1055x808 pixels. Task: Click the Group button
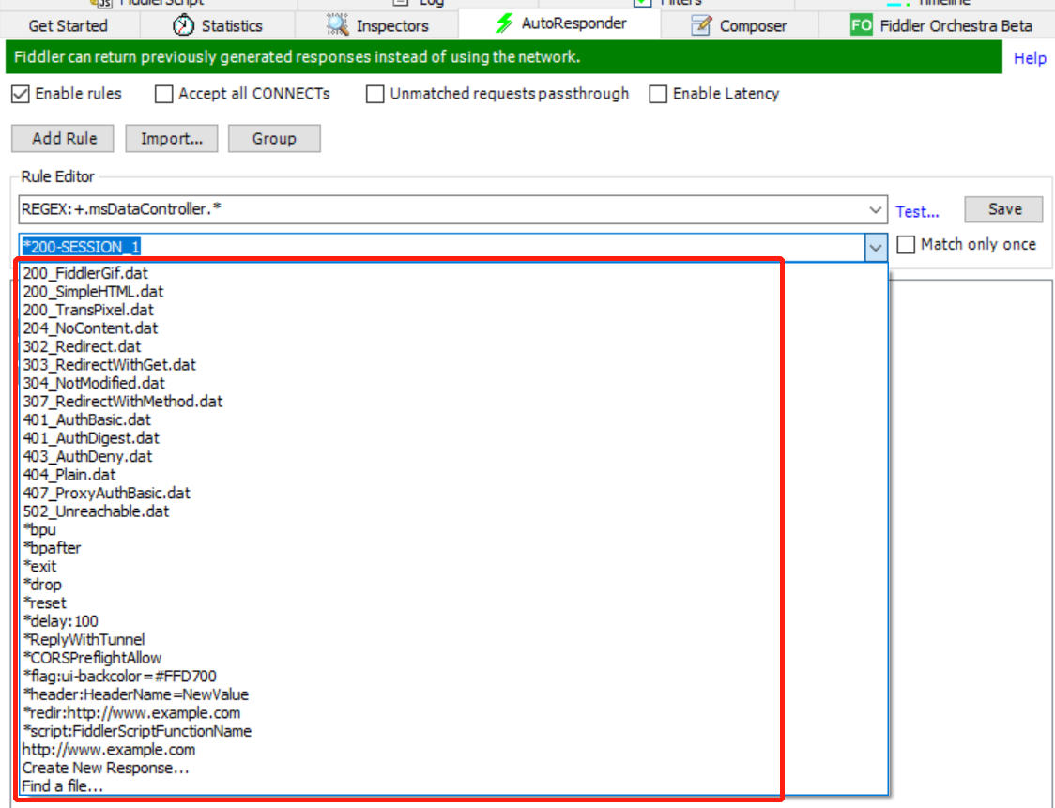click(x=274, y=139)
